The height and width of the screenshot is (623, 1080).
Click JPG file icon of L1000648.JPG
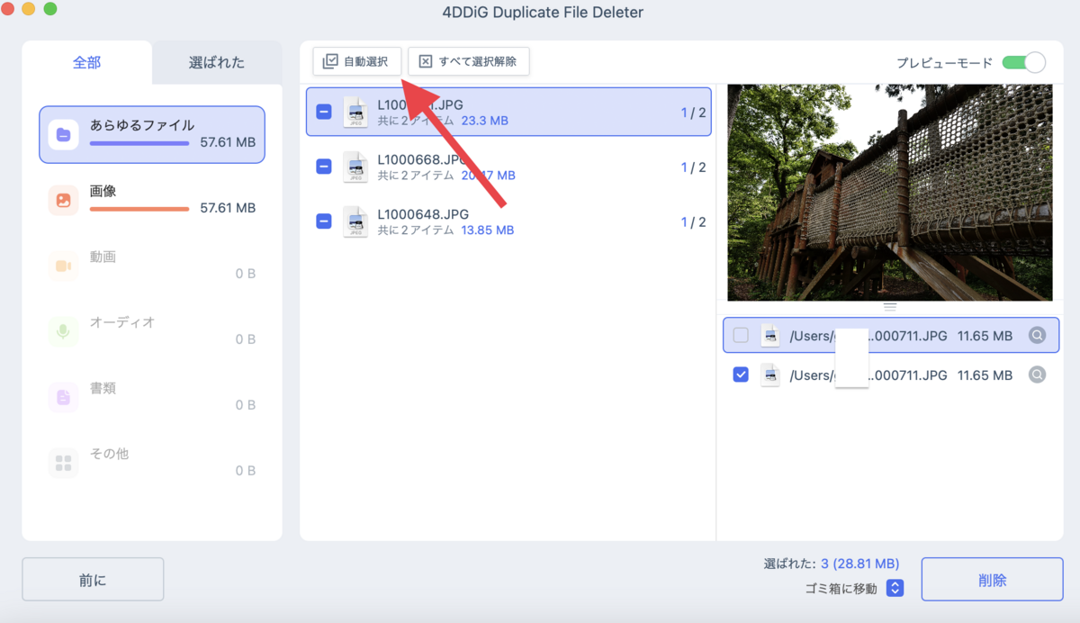click(x=355, y=221)
